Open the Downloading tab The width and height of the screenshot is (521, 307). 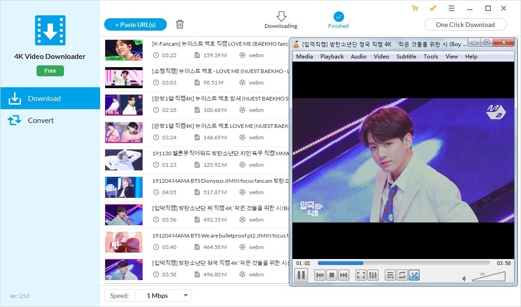coord(281,20)
